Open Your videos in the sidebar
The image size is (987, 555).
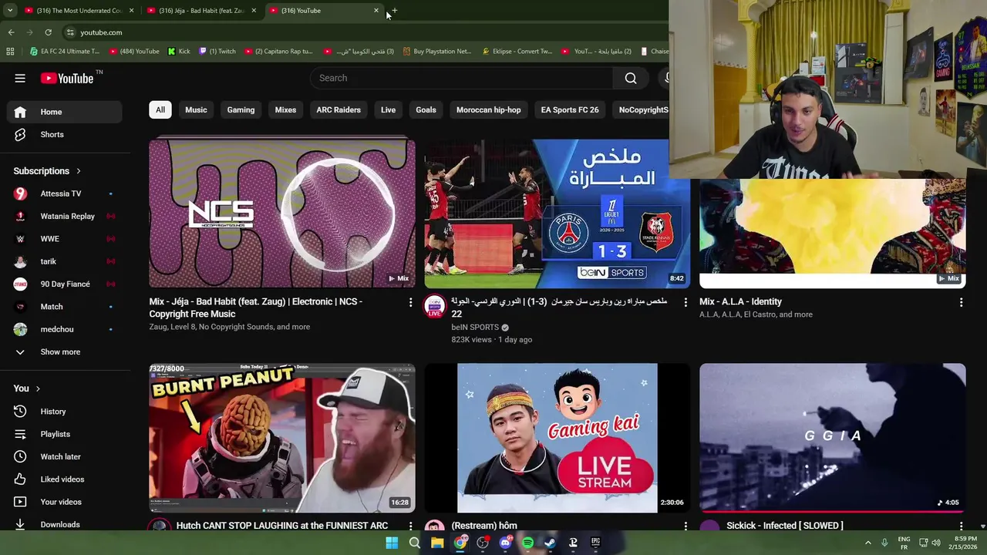point(65,502)
